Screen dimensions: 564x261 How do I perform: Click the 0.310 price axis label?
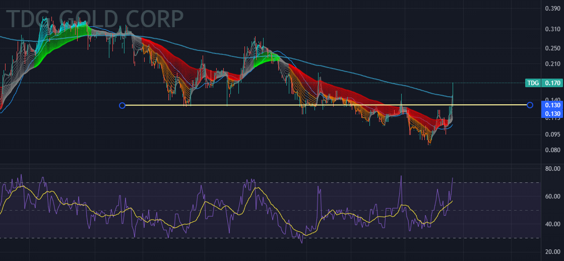[552, 30]
